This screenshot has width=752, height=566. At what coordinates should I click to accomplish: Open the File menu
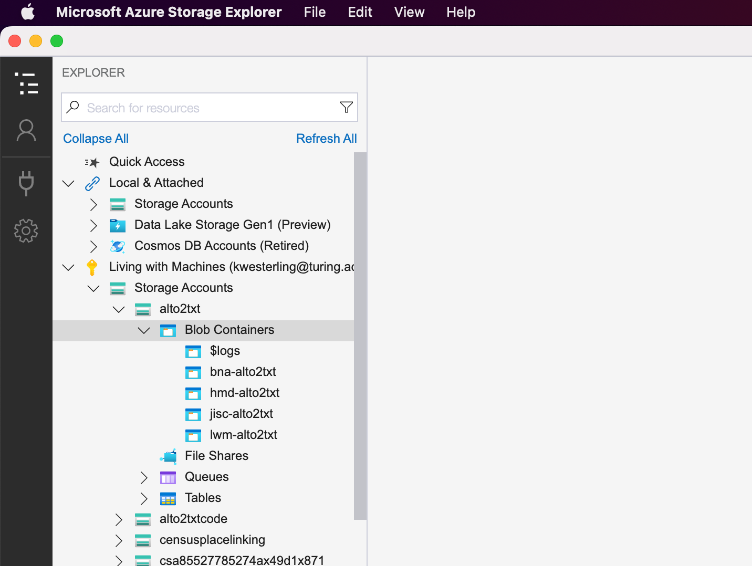(315, 12)
